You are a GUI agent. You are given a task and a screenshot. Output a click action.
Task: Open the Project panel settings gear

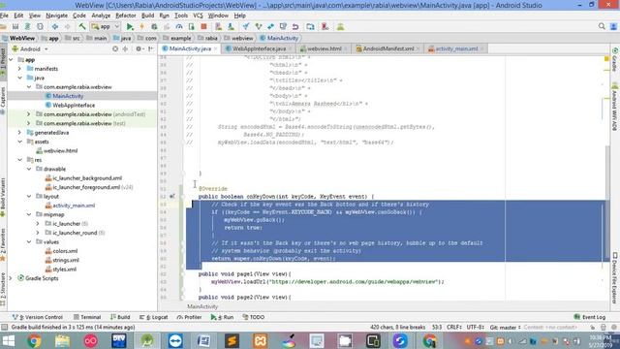click(139, 48)
